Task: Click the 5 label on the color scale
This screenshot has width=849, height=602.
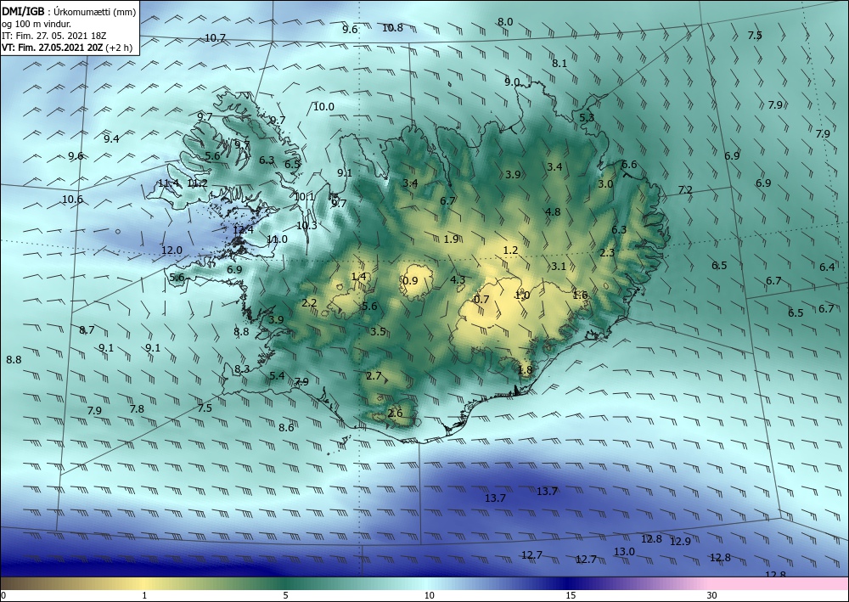Action: pyautogui.click(x=285, y=595)
